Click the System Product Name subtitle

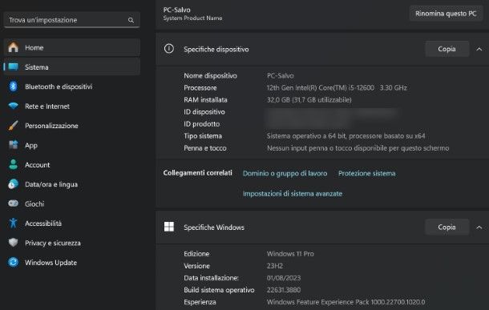point(192,18)
